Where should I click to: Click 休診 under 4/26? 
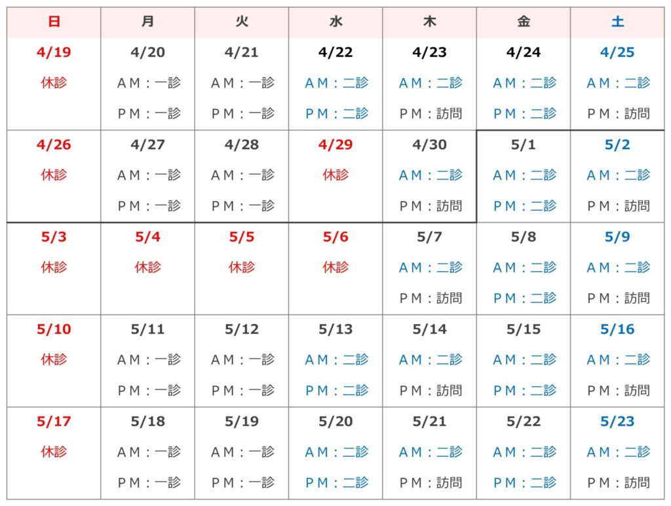tap(54, 175)
